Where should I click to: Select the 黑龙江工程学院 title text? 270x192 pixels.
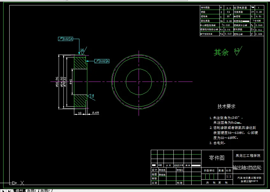coord(248,156)
